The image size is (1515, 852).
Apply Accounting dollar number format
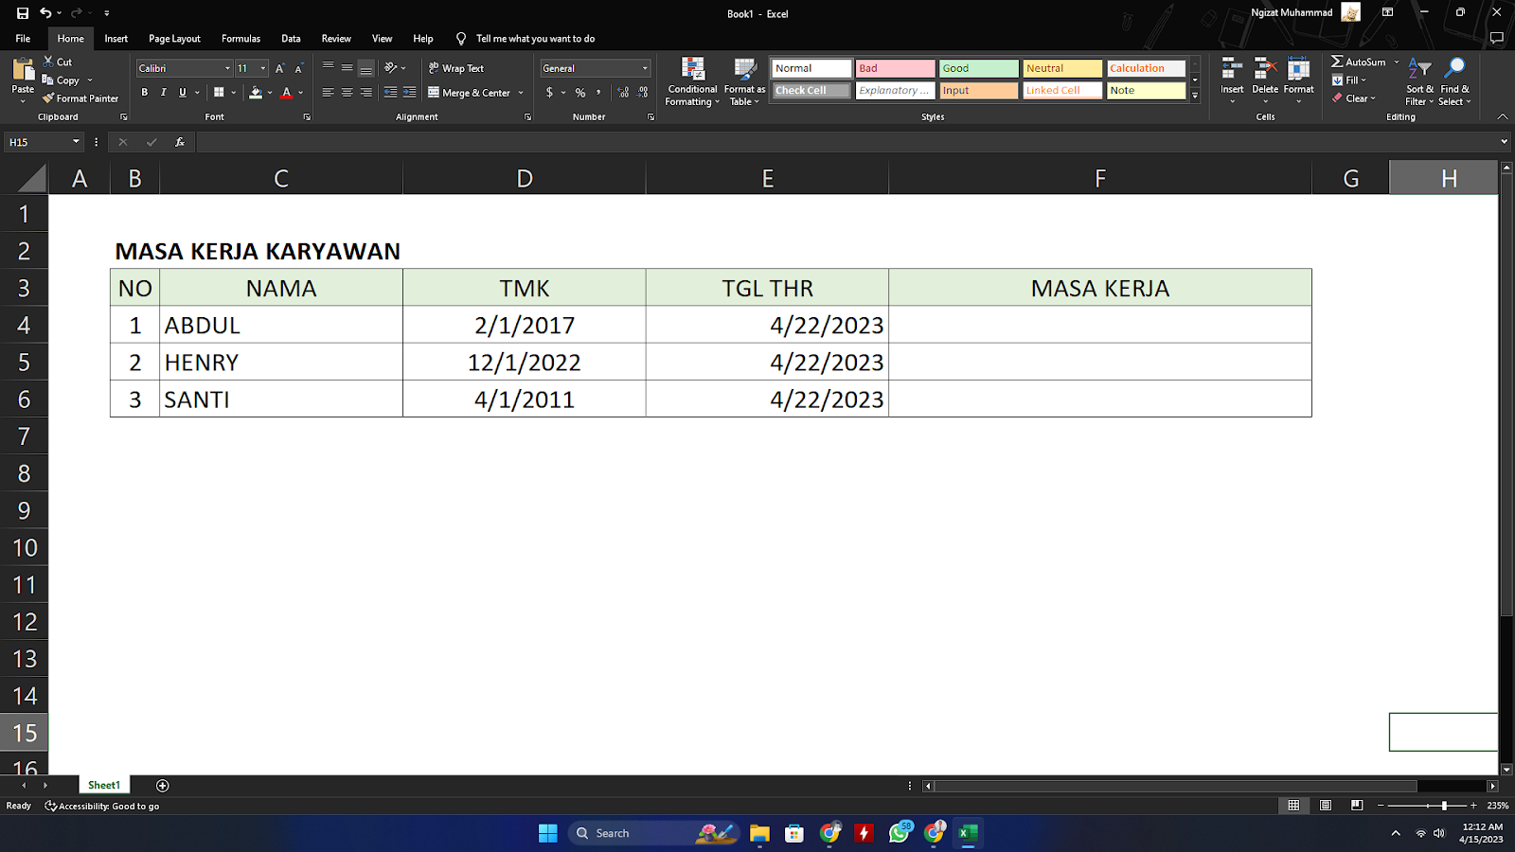549,93
